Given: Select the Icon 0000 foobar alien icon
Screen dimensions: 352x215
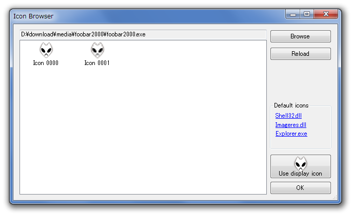Looking at the screenshot, I should (46, 50).
